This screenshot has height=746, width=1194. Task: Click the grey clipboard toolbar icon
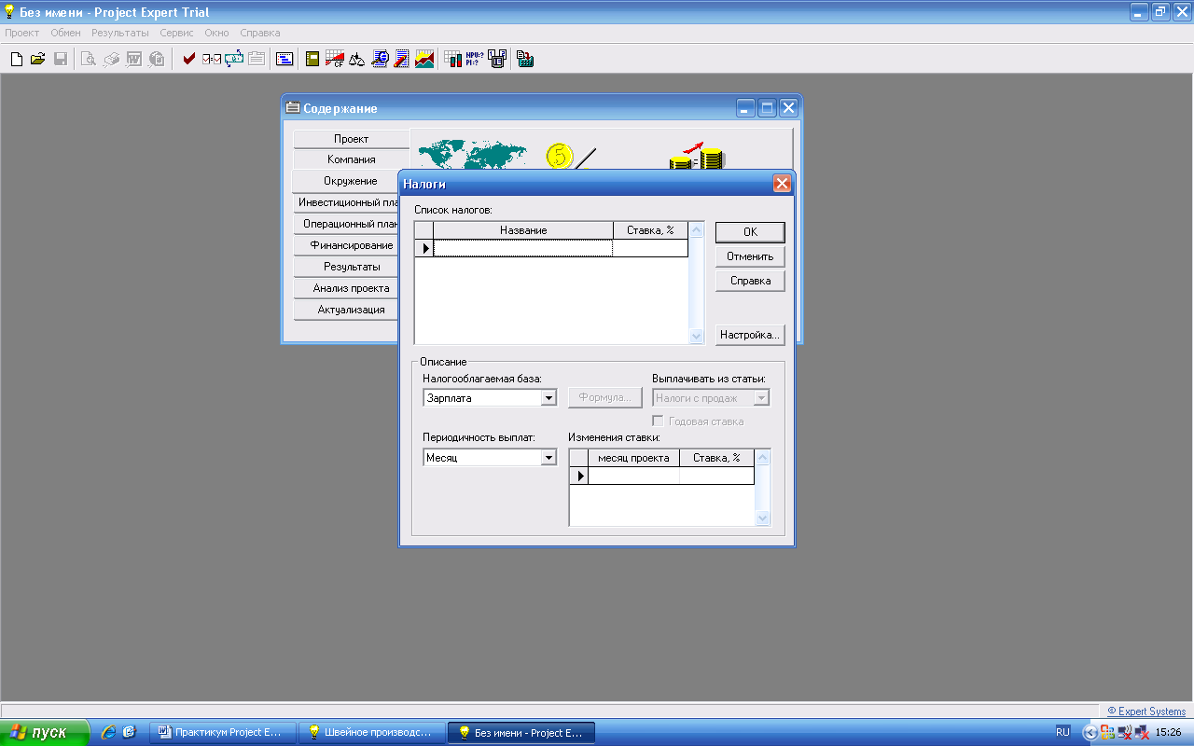point(256,59)
